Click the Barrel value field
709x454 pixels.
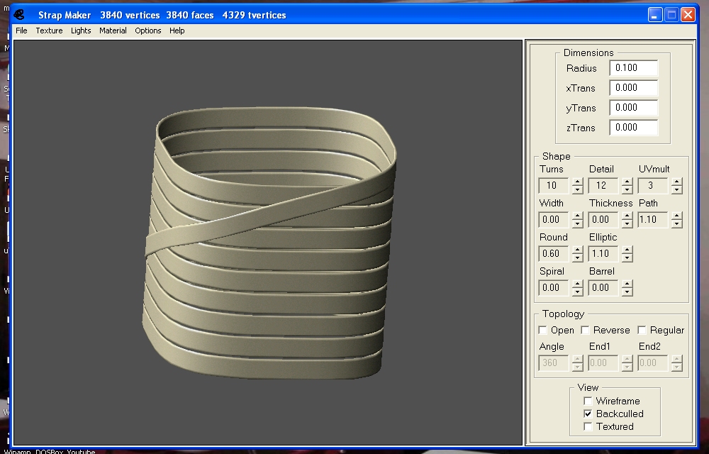605,287
